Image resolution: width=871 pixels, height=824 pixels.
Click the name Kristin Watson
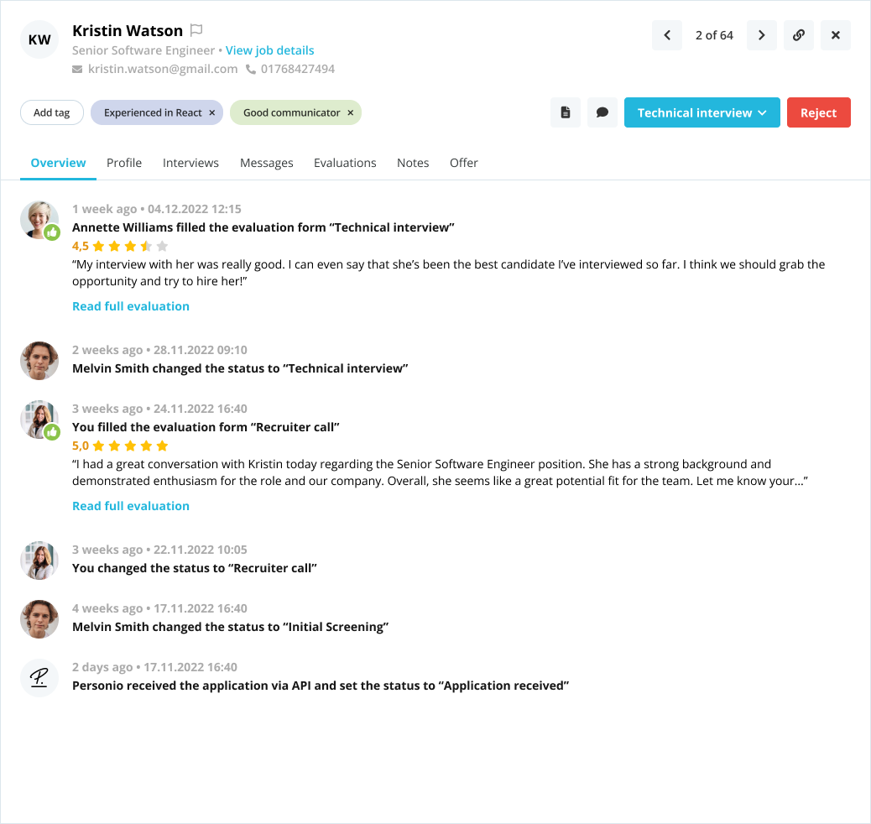pos(128,30)
